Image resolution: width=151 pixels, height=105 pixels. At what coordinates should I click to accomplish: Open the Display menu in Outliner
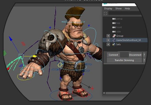[108, 9]
